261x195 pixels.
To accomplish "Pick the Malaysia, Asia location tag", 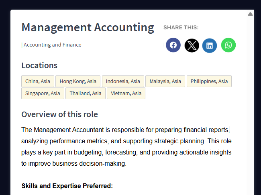I will 165,81.
